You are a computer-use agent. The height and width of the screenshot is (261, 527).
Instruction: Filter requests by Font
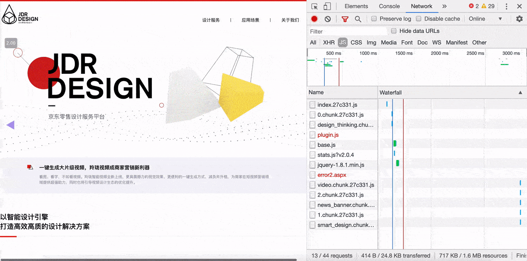point(407,43)
